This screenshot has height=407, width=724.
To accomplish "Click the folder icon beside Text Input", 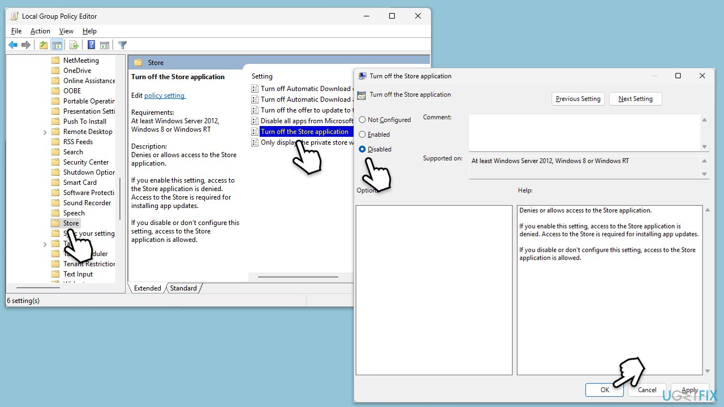I will coord(55,274).
